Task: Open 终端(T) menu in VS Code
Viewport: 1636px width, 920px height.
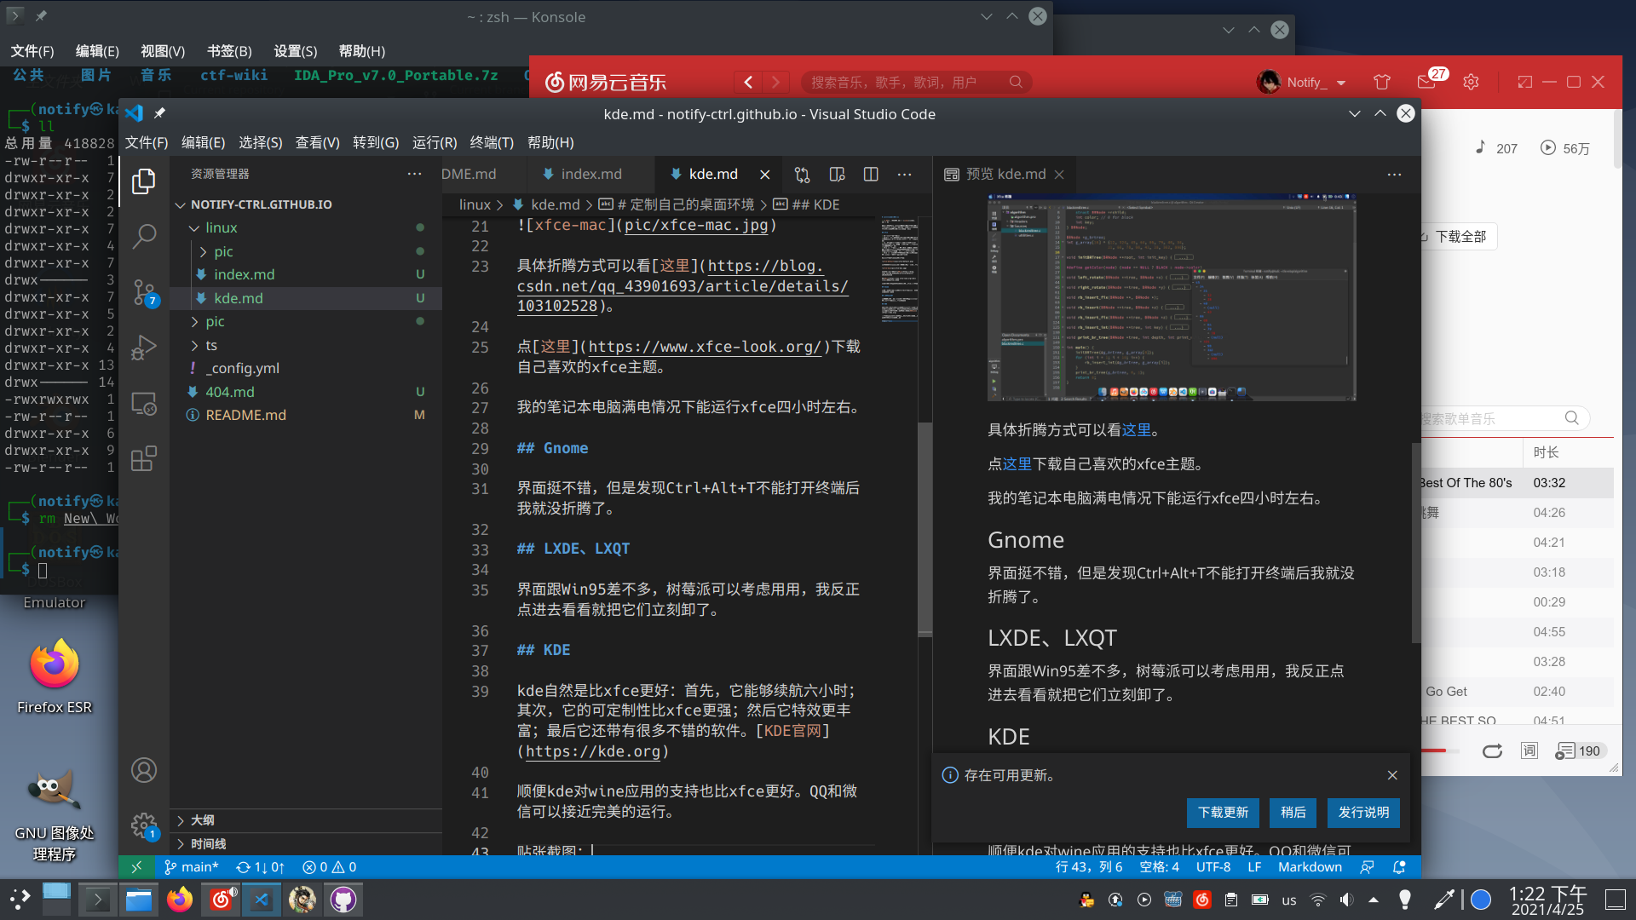Action: point(492,142)
